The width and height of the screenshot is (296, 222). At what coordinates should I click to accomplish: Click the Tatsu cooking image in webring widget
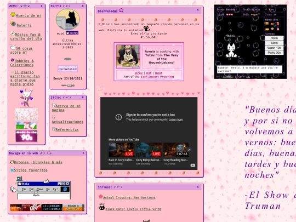(128, 56)
